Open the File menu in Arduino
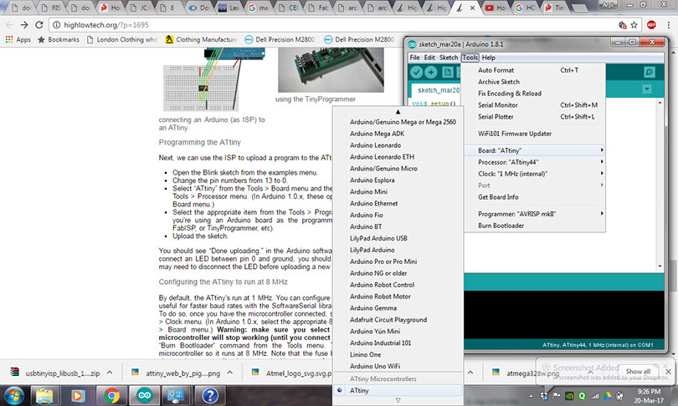The image size is (678, 406). (414, 58)
